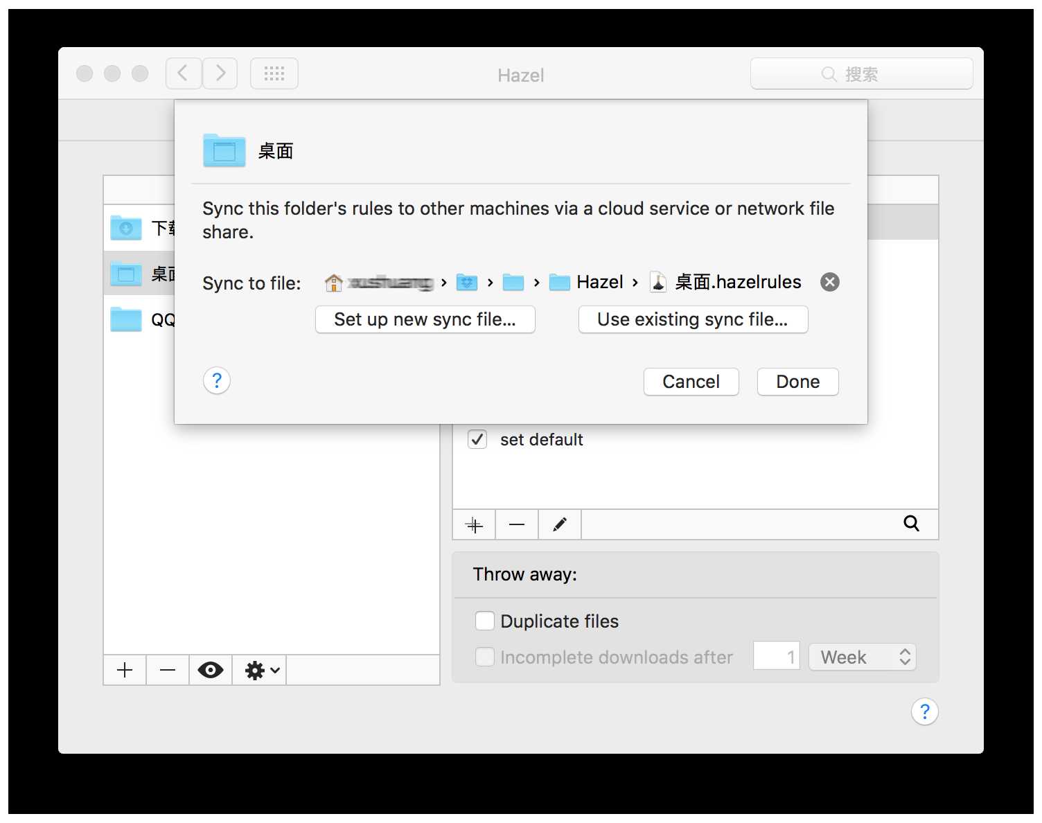
Task: Open help from the sync dialog question mark
Action: coord(217,380)
